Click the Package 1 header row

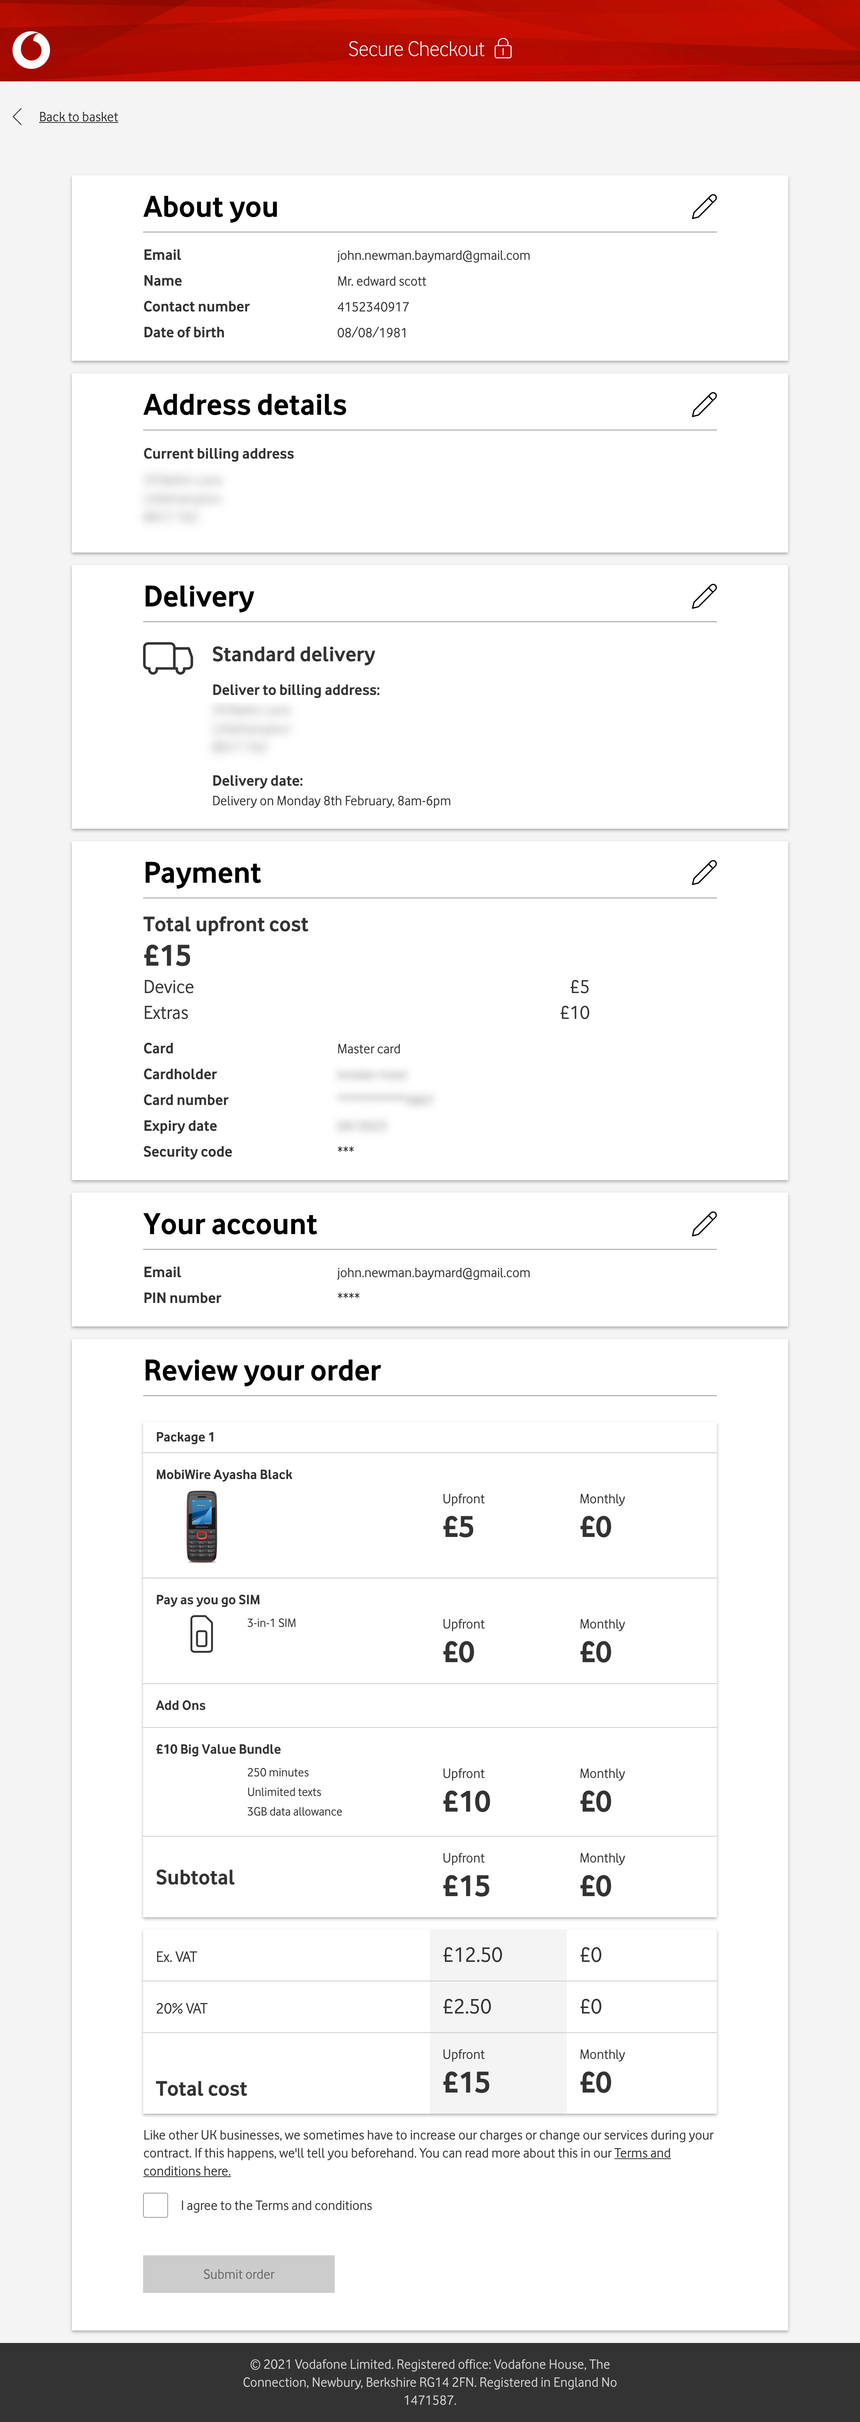pos(185,1437)
